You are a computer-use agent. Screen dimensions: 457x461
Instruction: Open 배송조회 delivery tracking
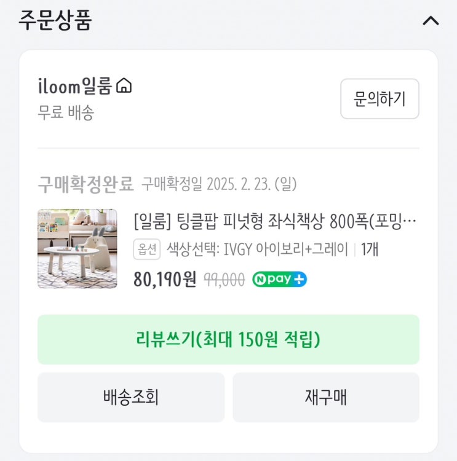(x=131, y=397)
